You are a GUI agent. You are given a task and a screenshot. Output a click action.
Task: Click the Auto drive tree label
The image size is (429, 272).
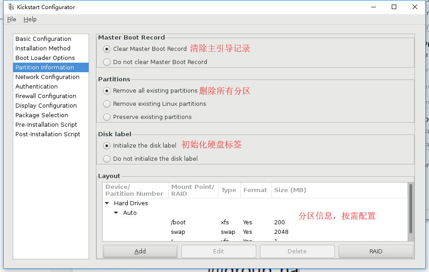point(130,213)
